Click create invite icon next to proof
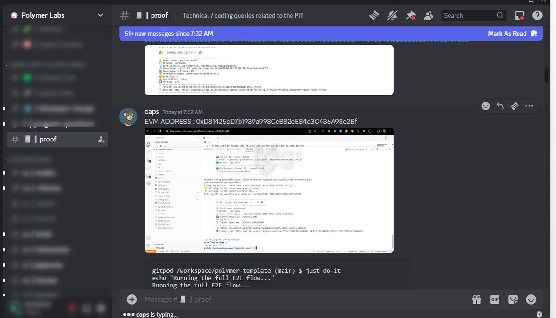 [101, 139]
